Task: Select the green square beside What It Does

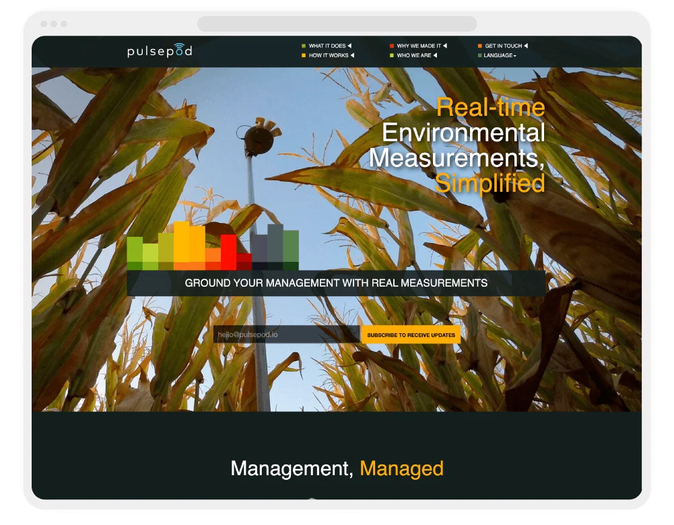Action: [x=304, y=46]
